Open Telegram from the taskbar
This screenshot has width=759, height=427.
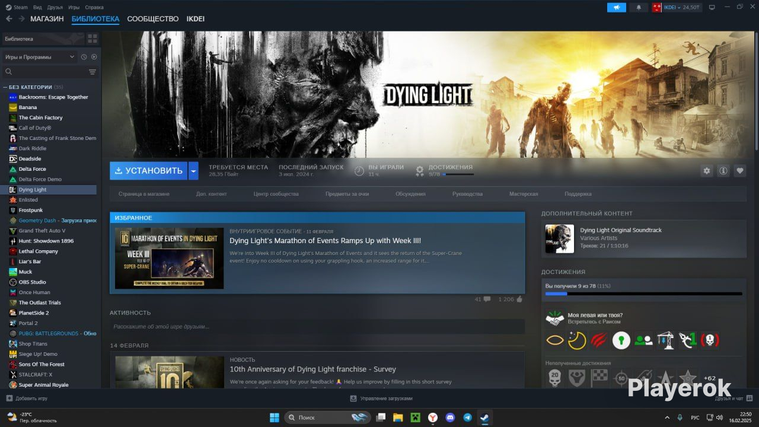click(467, 418)
